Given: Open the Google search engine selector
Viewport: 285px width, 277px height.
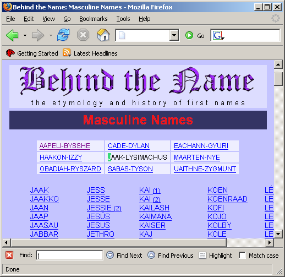Looking at the screenshot, I should (x=218, y=35).
